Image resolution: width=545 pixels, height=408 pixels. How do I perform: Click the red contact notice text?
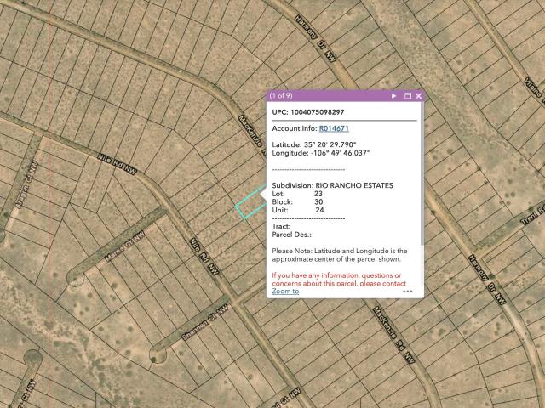point(339,280)
